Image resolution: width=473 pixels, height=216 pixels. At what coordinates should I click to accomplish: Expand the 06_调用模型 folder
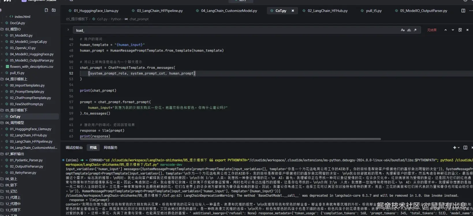pos(14,123)
